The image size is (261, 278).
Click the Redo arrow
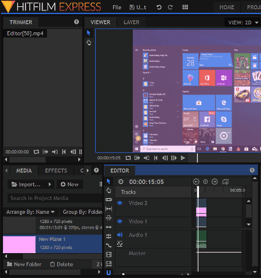coord(171,8)
